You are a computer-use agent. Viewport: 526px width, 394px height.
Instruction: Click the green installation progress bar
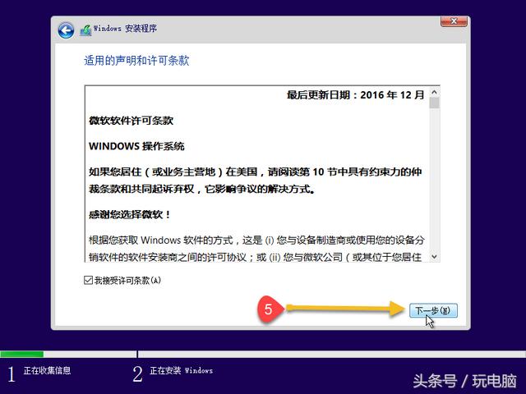pos(22,354)
